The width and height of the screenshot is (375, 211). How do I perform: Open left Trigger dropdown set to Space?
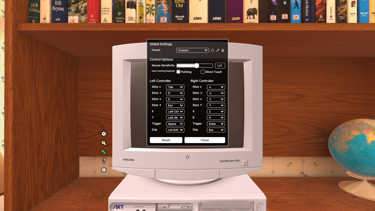point(175,124)
